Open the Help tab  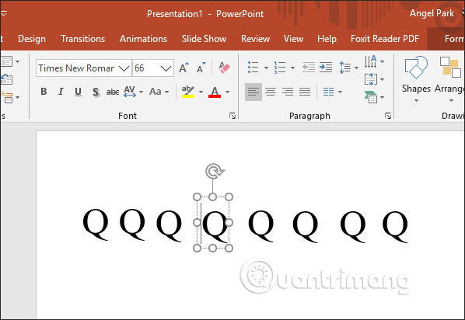point(327,39)
